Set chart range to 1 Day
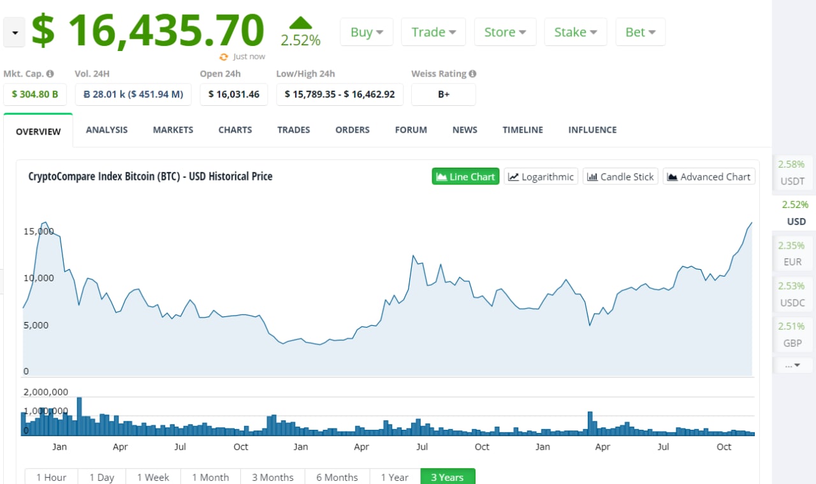The width and height of the screenshot is (816, 484). 102,477
